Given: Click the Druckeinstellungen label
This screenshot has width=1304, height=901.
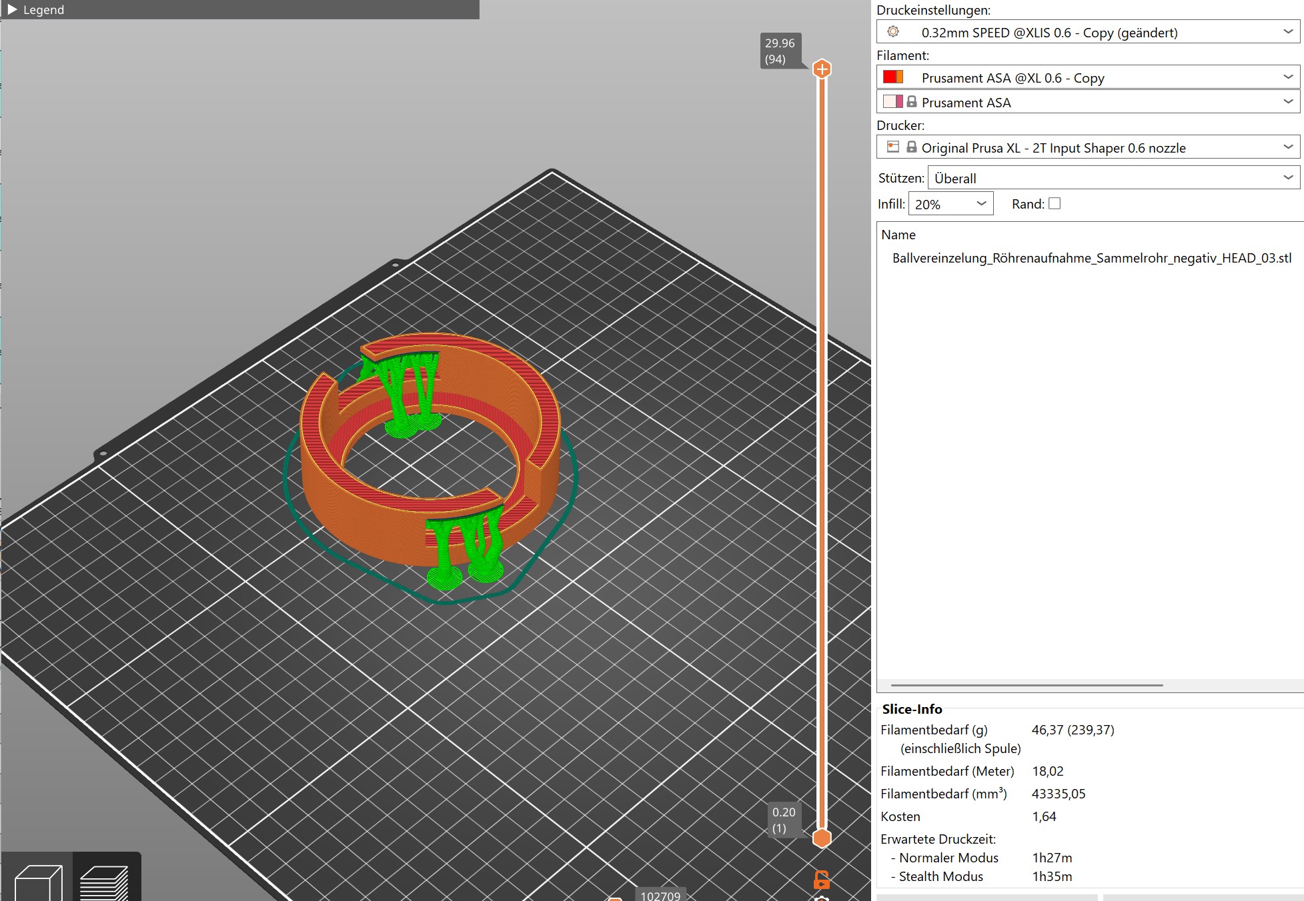Looking at the screenshot, I should pos(933,10).
